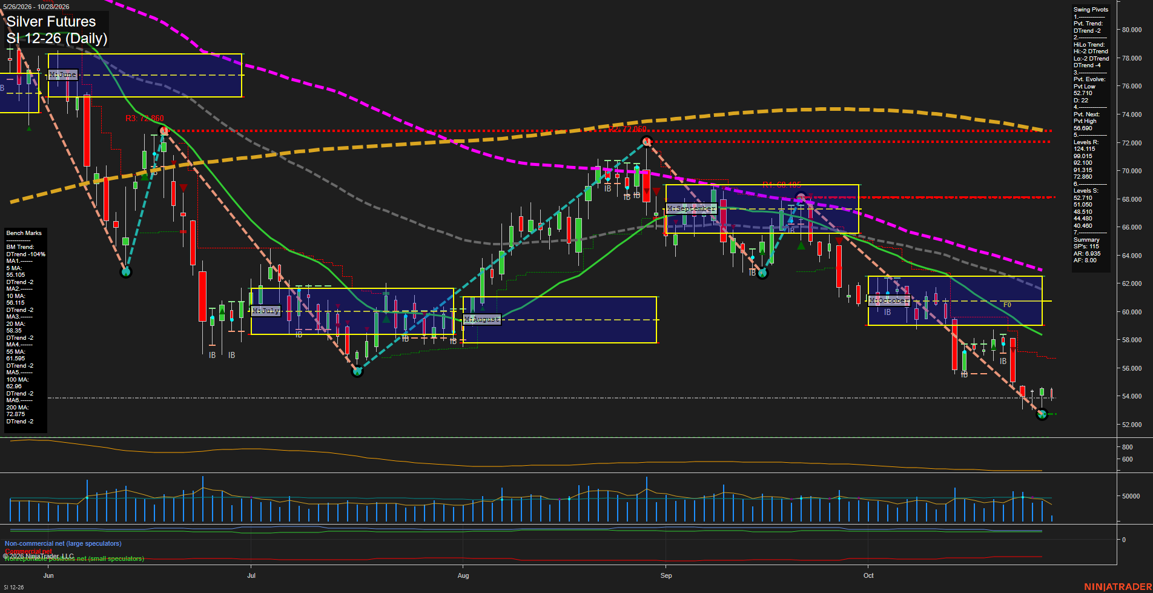Click the Pvt. Next value 56.690
1153x593 pixels.
point(1083,128)
